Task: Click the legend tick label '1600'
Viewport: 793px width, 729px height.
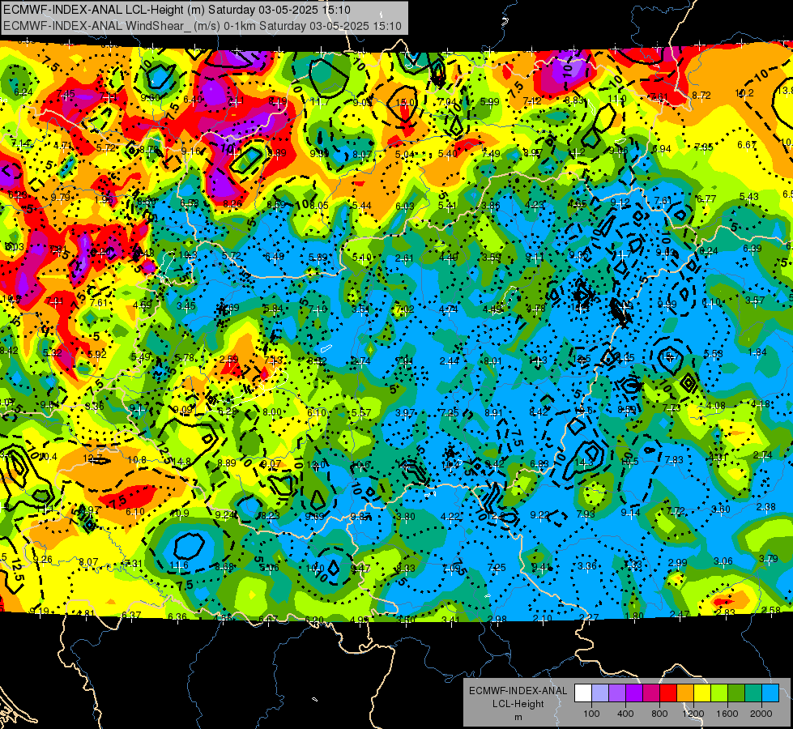Action: click(727, 714)
